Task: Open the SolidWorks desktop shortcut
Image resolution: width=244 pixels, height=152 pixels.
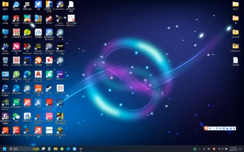Action: (16, 18)
